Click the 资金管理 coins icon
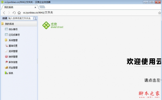 tap(6, 67)
